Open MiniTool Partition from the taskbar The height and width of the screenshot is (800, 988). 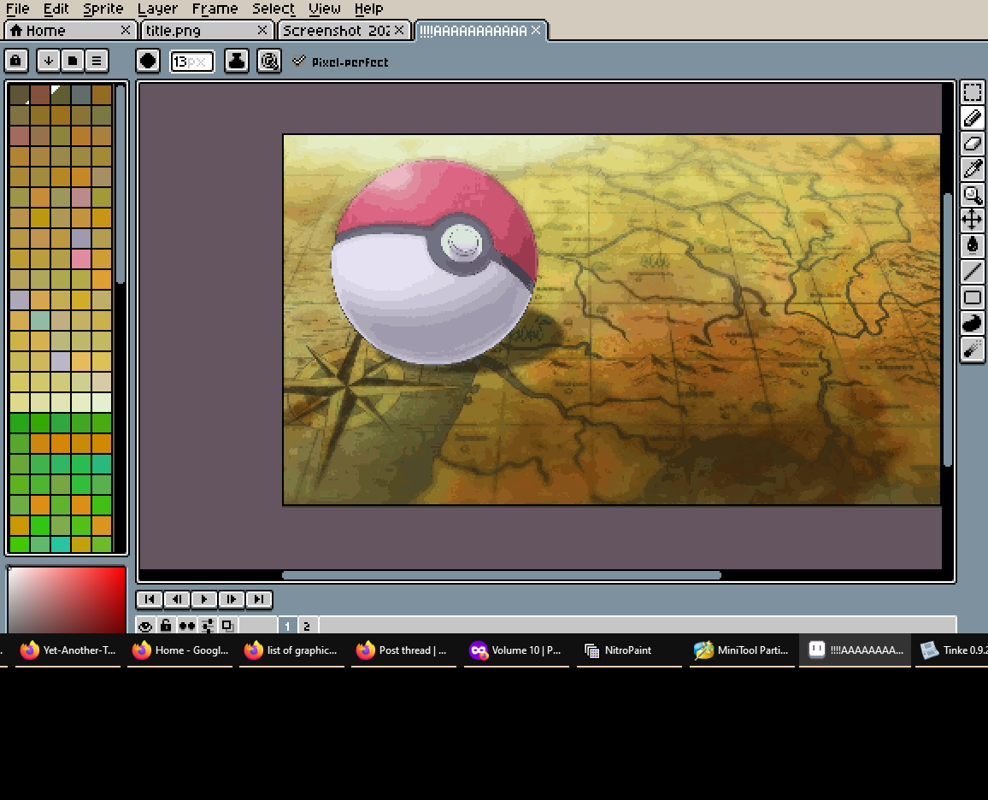coord(742,650)
